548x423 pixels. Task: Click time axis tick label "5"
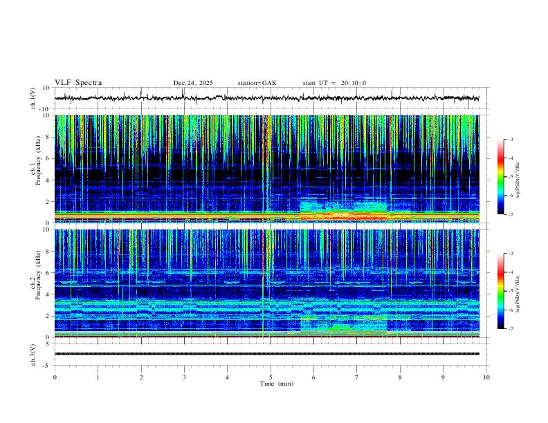click(271, 377)
